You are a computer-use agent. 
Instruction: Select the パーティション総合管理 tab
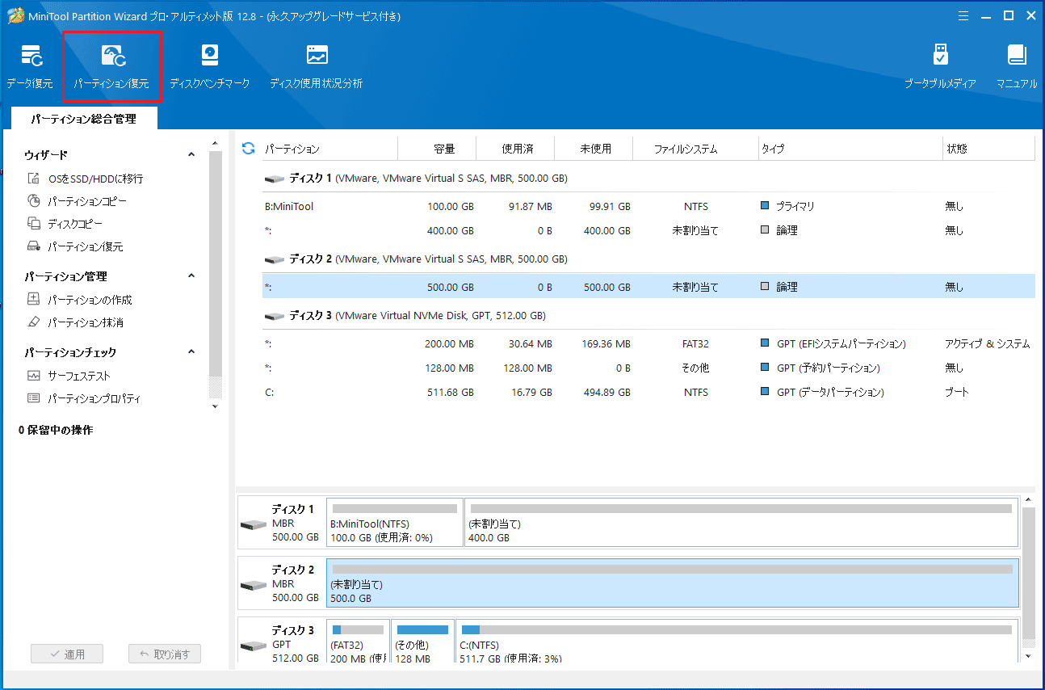84,119
